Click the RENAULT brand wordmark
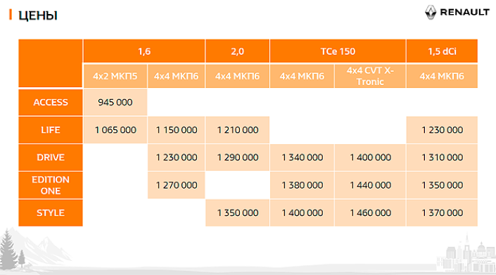 pos(464,13)
